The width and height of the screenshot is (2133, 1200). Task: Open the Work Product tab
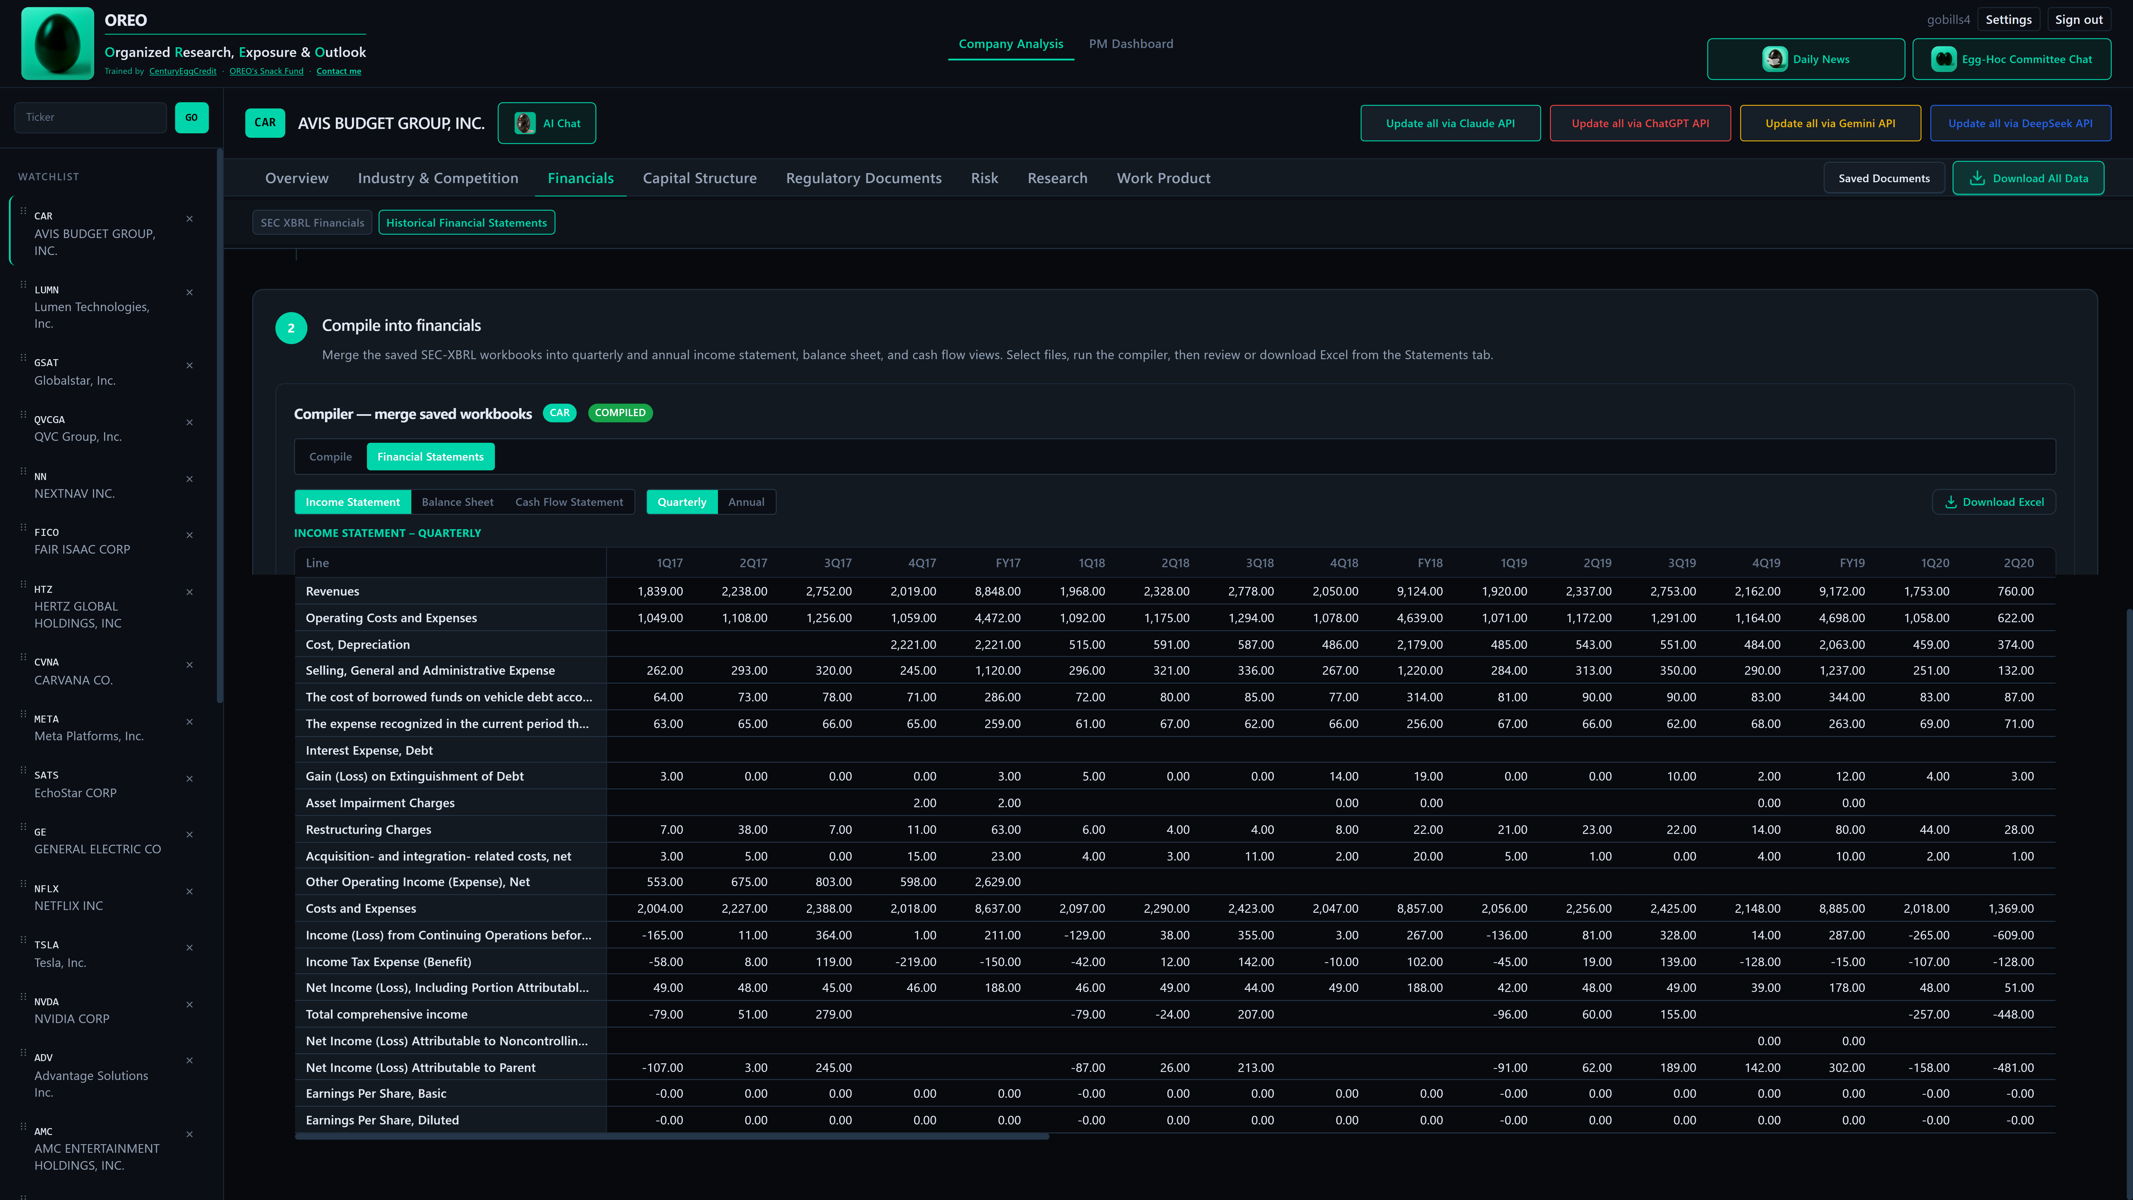tap(1163, 178)
